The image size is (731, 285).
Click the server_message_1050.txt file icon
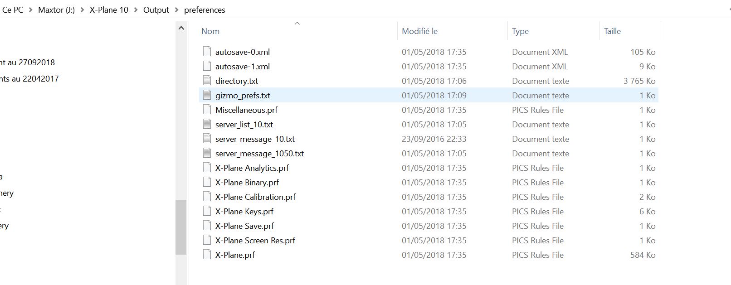(x=207, y=153)
